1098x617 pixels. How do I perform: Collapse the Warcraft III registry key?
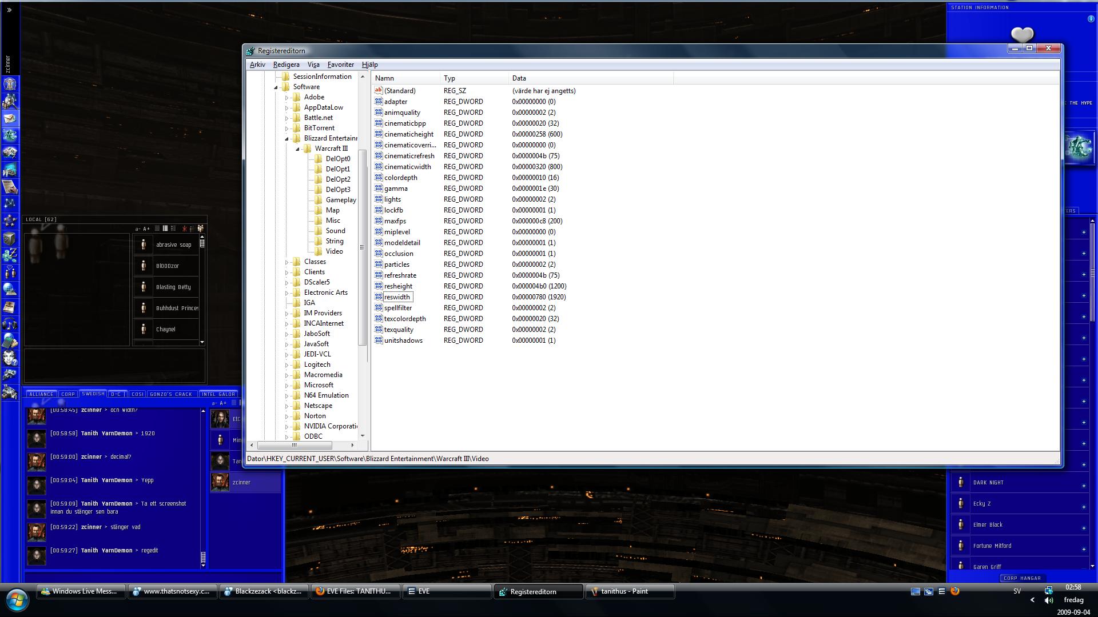click(297, 149)
